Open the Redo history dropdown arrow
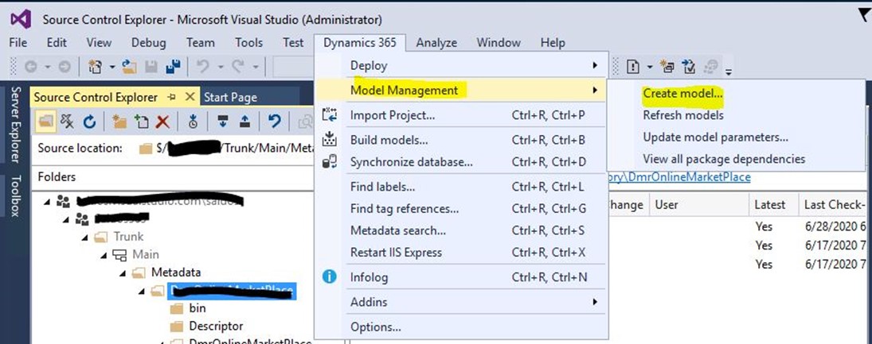The width and height of the screenshot is (872, 344). [x=256, y=68]
